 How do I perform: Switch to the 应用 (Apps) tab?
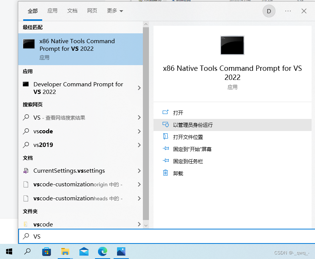coord(52,11)
